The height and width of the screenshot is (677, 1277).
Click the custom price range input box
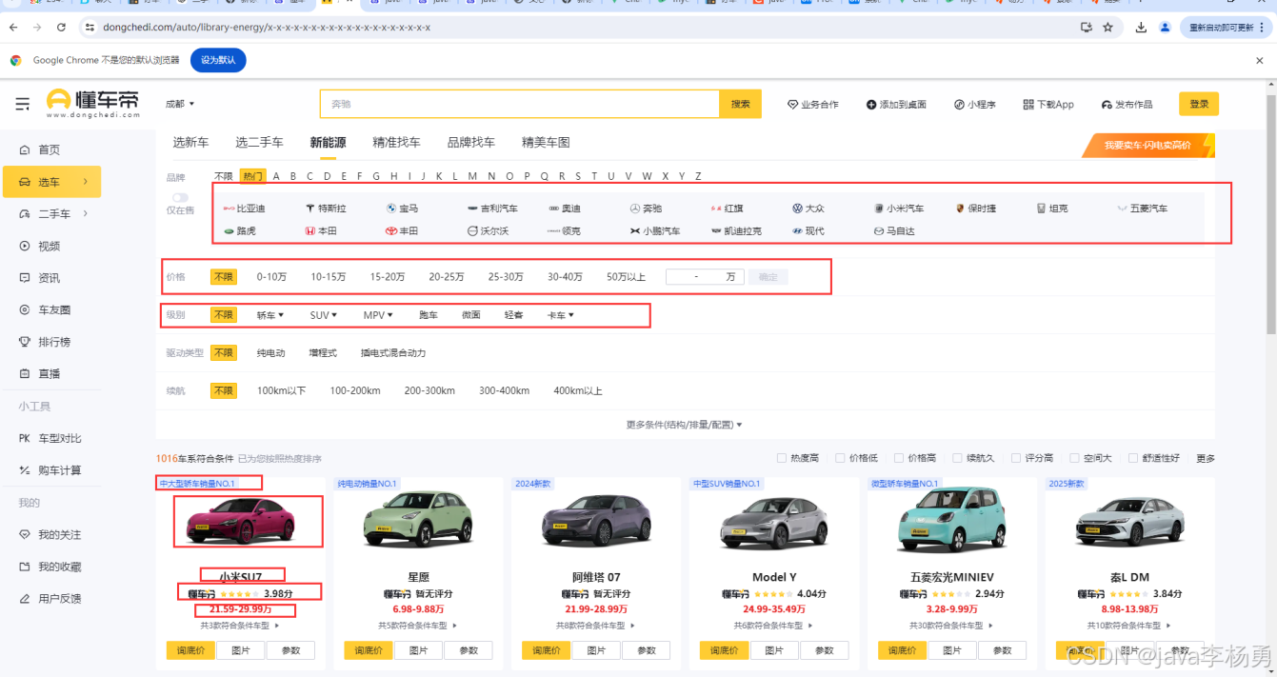click(706, 277)
